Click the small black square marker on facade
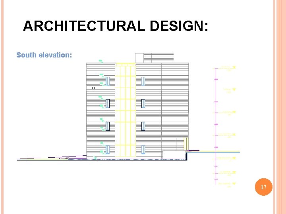Screen dimensions: 286x214 93,88
